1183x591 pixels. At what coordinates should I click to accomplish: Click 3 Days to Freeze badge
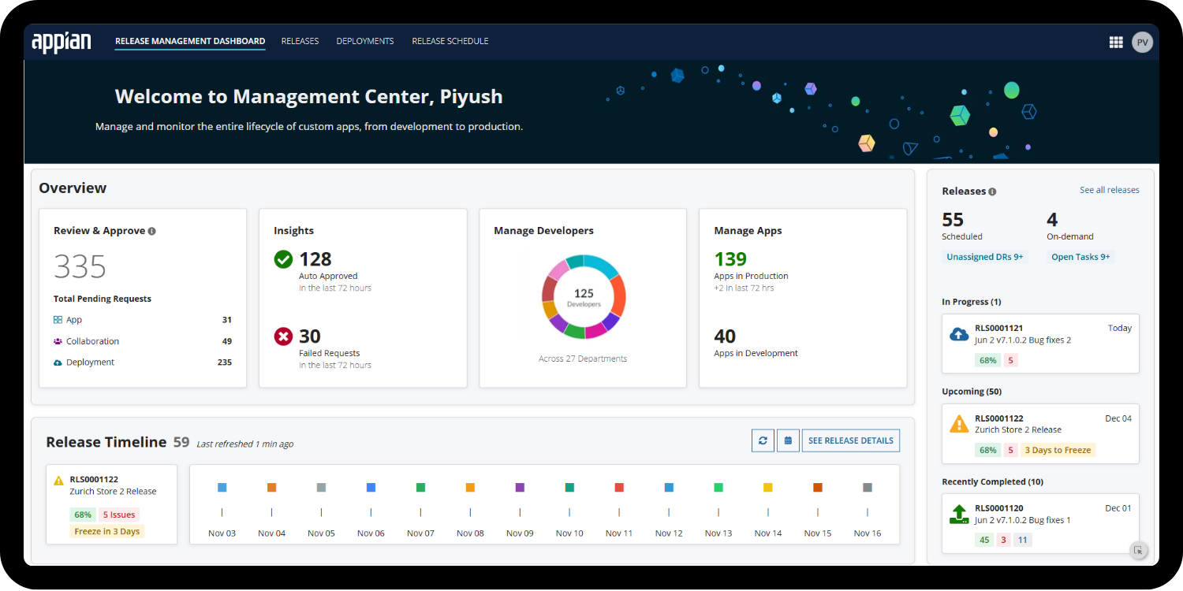point(1058,450)
